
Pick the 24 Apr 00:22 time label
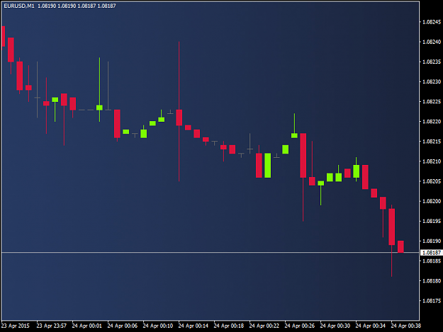[264, 326]
